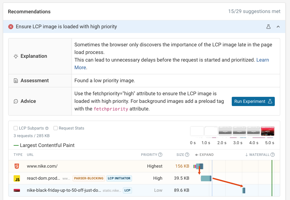The height and width of the screenshot is (200, 290).
Task: Click the Run Experiment button
Action: 253,101
